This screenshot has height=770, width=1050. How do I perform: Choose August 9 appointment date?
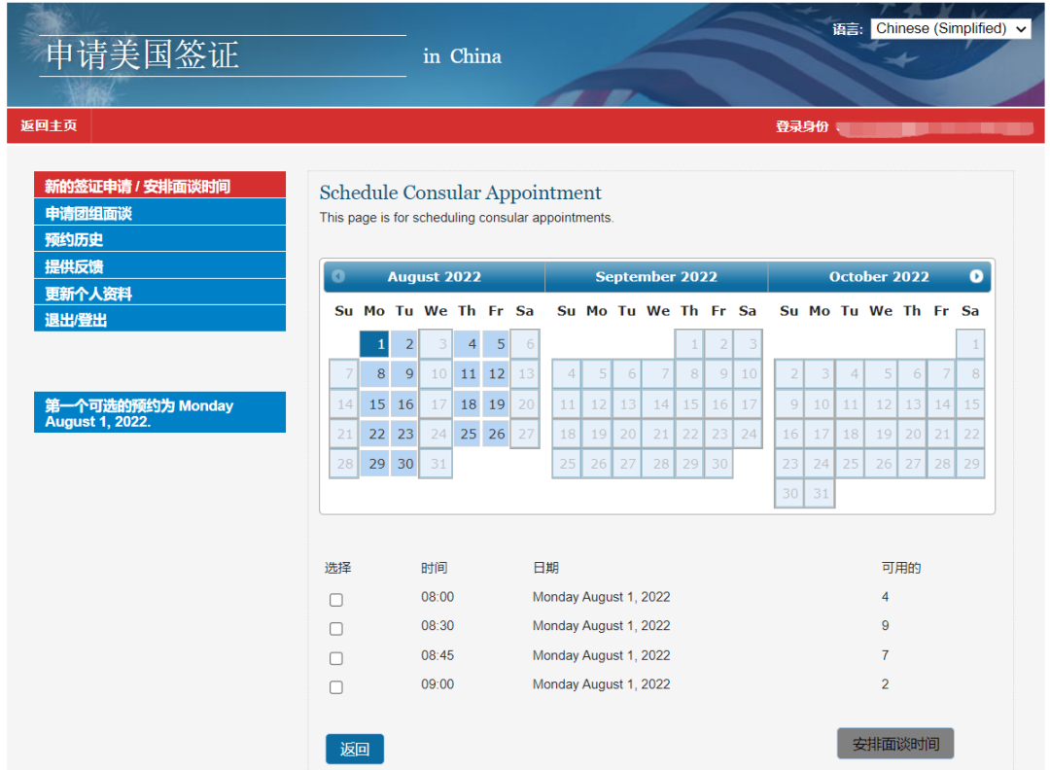[403, 373]
